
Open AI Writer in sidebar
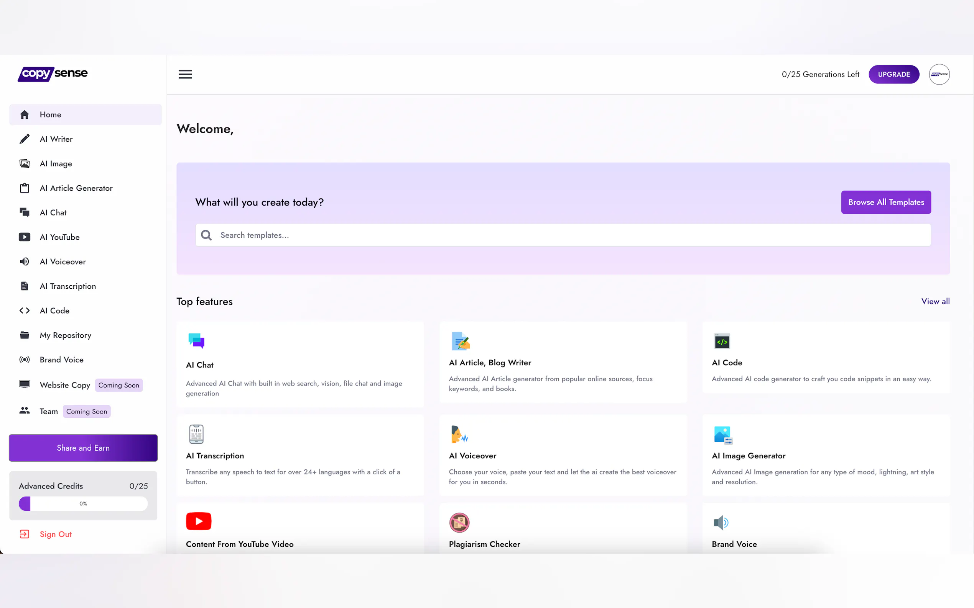pos(56,139)
